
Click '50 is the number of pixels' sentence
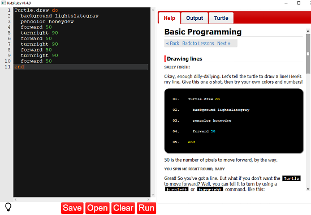coord(221,160)
